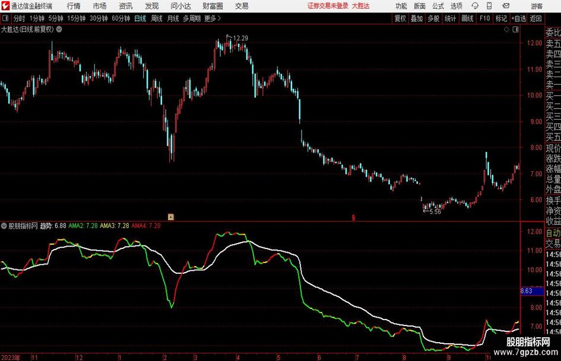Click the 5.56 low price label
561x361 pixels.
(x=435, y=212)
